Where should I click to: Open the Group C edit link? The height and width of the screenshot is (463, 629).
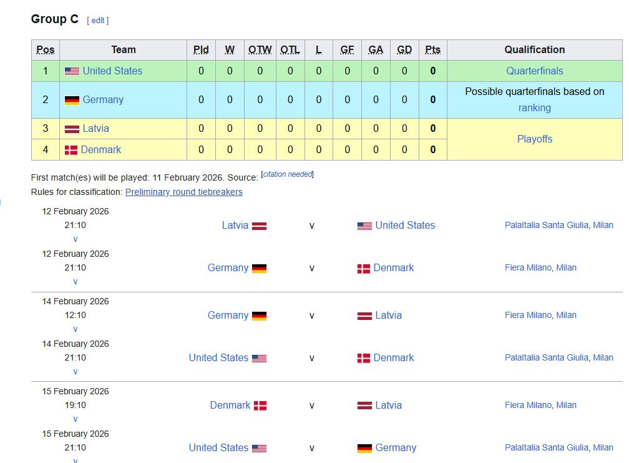(x=98, y=21)
